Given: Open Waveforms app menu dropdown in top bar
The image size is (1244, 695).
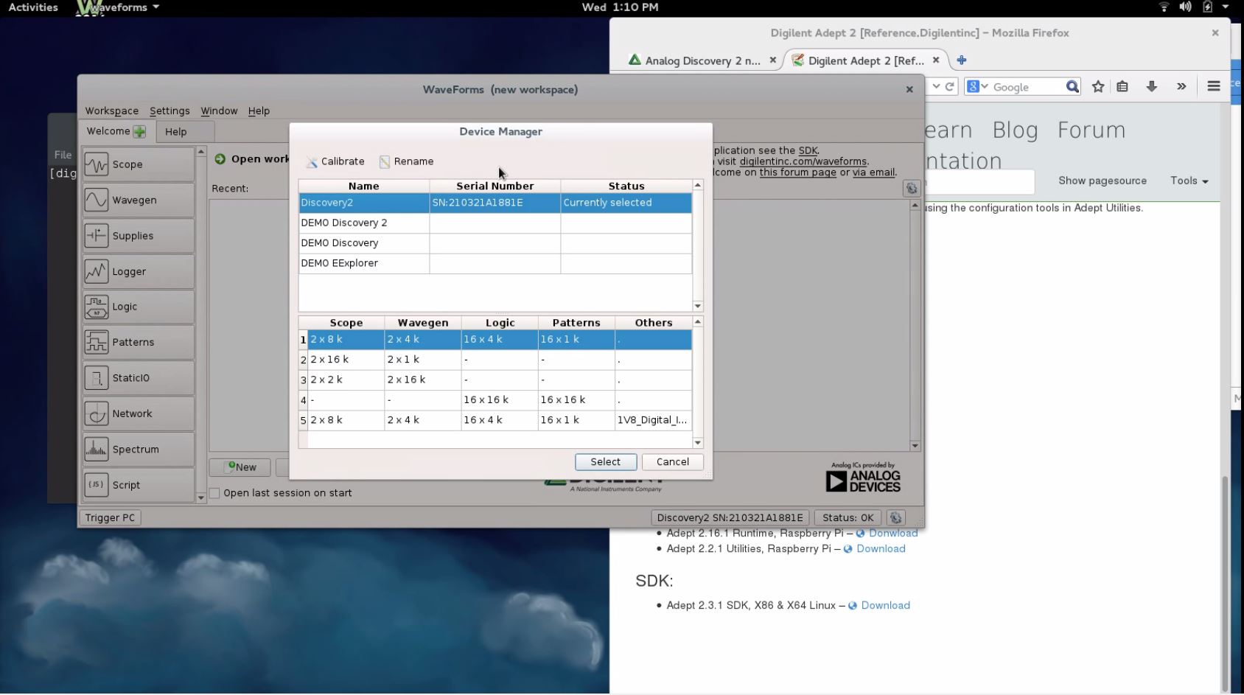Looking at the screenshot, I should pyautogui.click(x=118, y=7).
